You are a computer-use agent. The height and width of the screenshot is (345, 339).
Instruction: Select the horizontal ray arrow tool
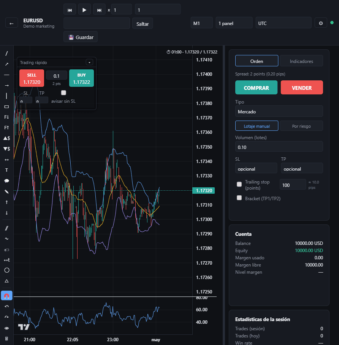point(6,85)
